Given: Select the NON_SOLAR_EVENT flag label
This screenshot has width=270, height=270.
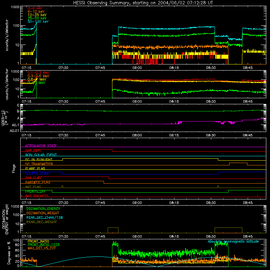Looking at the screenshot, I should click(41, 155).
